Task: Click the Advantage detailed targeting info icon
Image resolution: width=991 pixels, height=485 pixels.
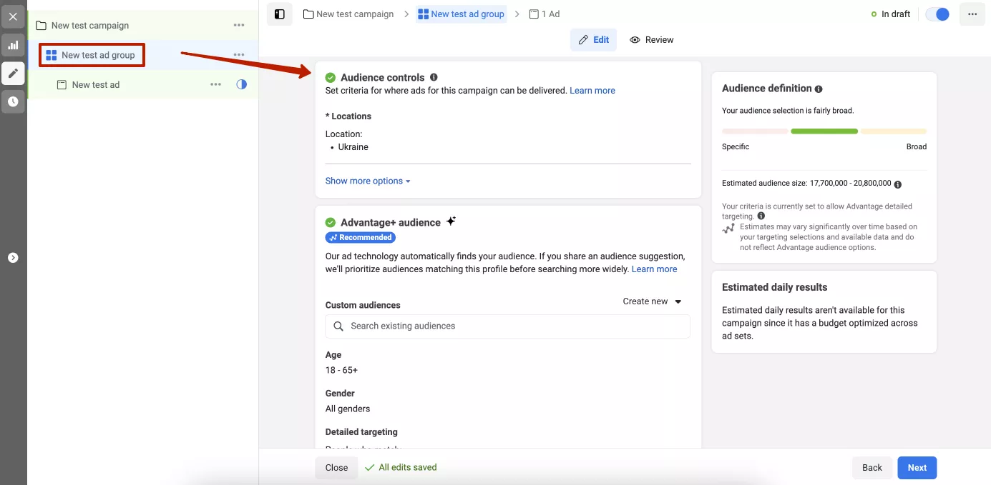Action: coord(761,216)
